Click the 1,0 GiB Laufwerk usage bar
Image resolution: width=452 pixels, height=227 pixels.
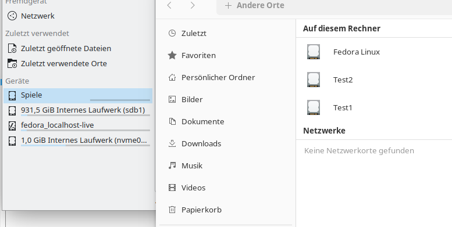point(86,145)
